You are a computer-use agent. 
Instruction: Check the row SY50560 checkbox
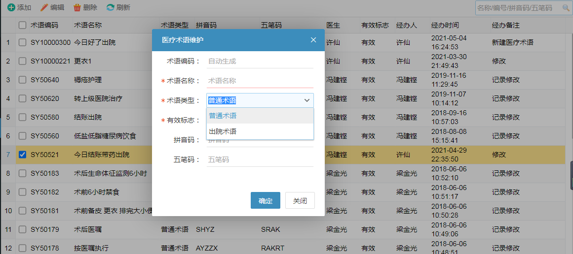[x=23, y=136]
